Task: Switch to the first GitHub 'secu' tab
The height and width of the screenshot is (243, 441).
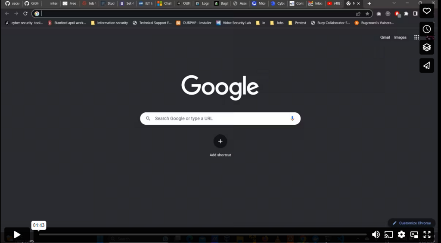Action: click(12, 3)
